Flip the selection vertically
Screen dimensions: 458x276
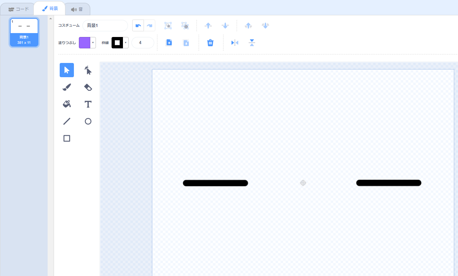pos(252,43)
